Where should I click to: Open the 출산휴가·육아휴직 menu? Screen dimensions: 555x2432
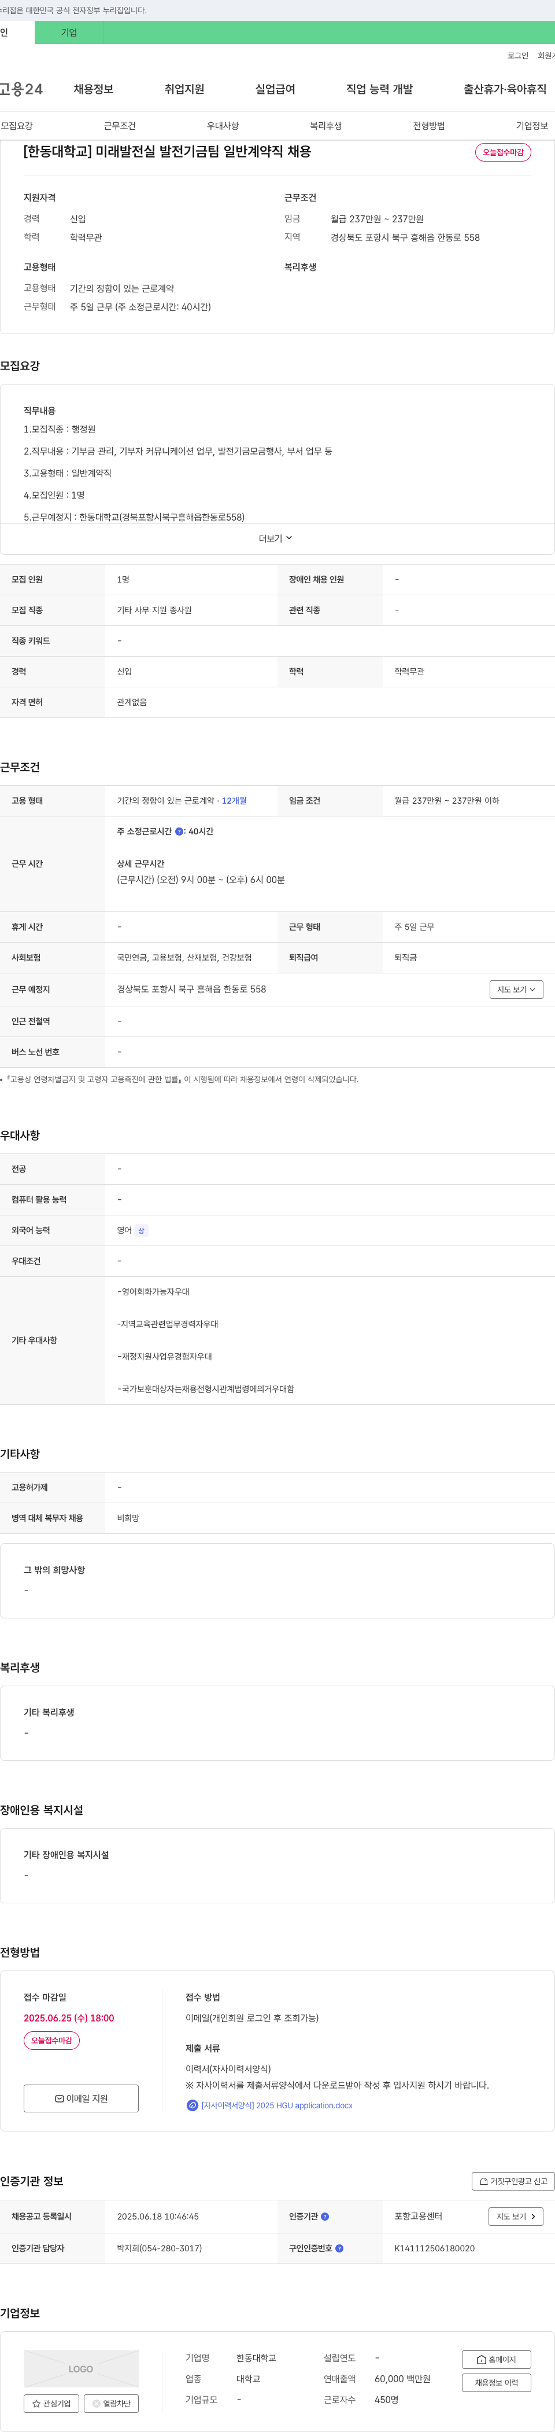pyautogui.click(x=504, y=89)
